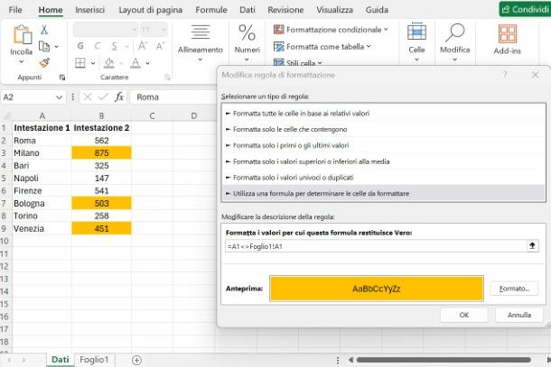Switch to the Foglio1 sheet tab

point(94,360)
